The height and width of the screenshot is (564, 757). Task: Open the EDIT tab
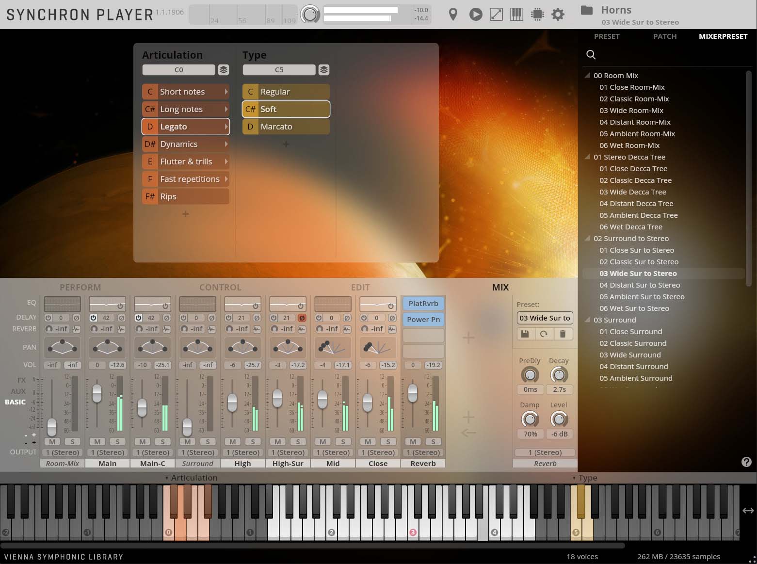point(360,287)
